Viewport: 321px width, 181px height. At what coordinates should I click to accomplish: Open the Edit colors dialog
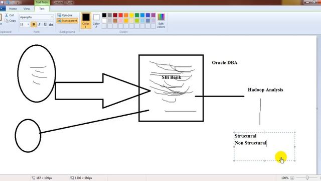pos(161,21)
